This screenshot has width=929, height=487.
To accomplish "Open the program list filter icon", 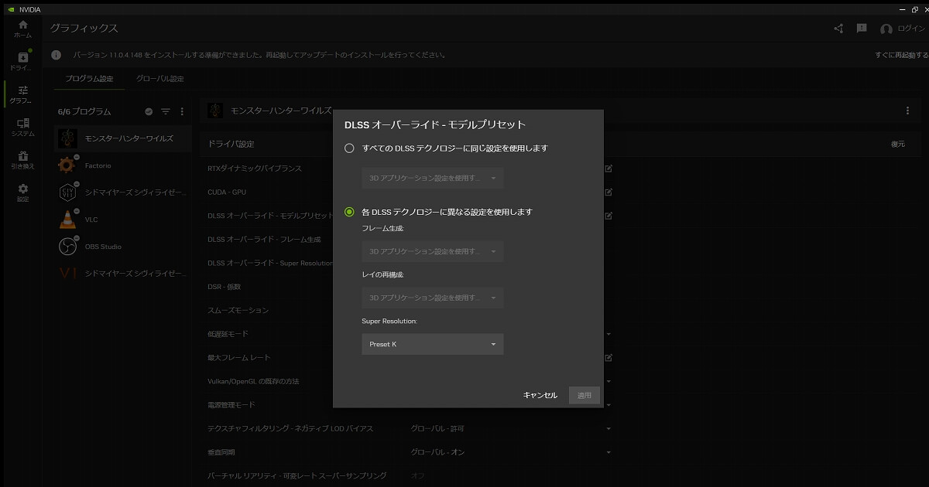I will point(165,111).
